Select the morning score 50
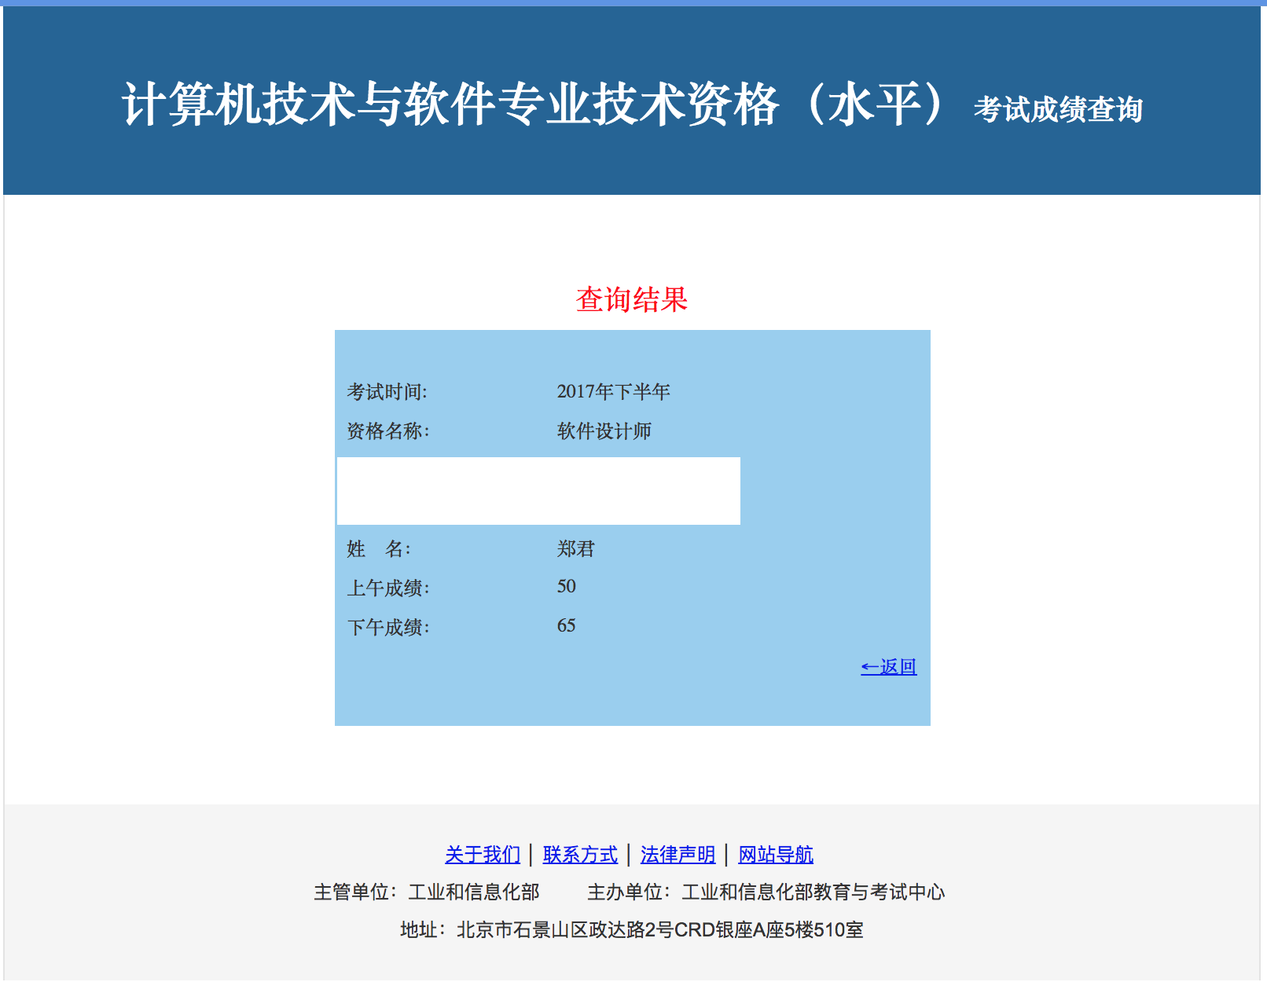Image resolution: width=1267 pixels, height=982 pixels. pyautogui.click(x=566, y=587)
